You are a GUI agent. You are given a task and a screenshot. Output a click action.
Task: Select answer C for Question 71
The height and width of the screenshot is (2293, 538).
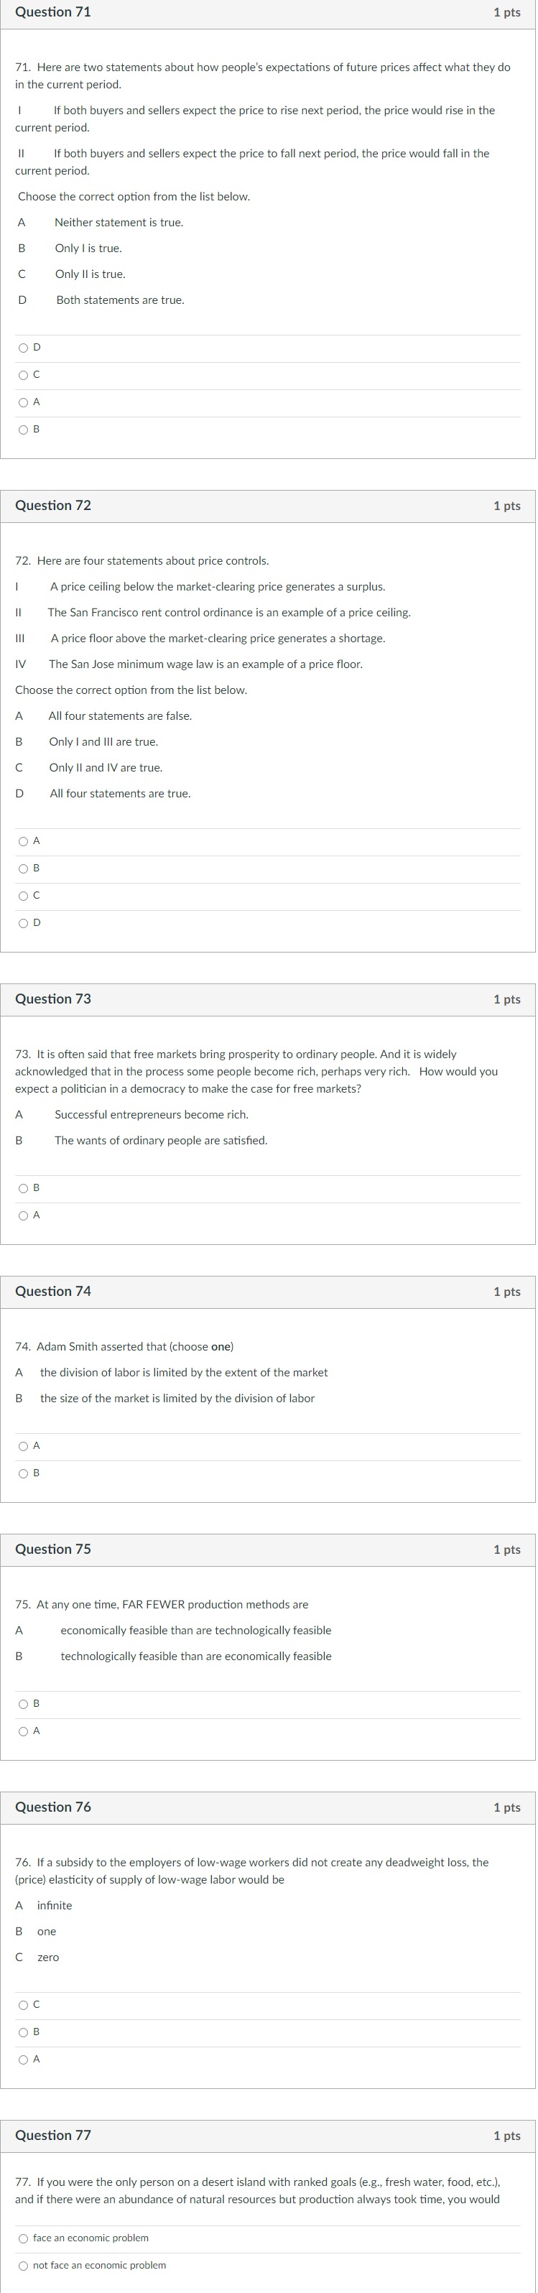point(24,375)
